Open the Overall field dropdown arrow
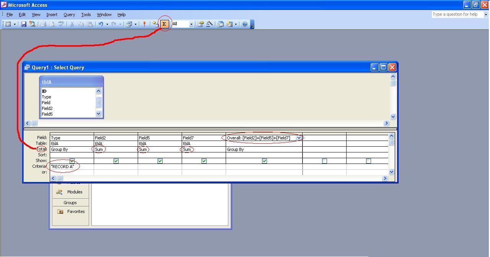490x257 pixels. [x=299, y=138]
